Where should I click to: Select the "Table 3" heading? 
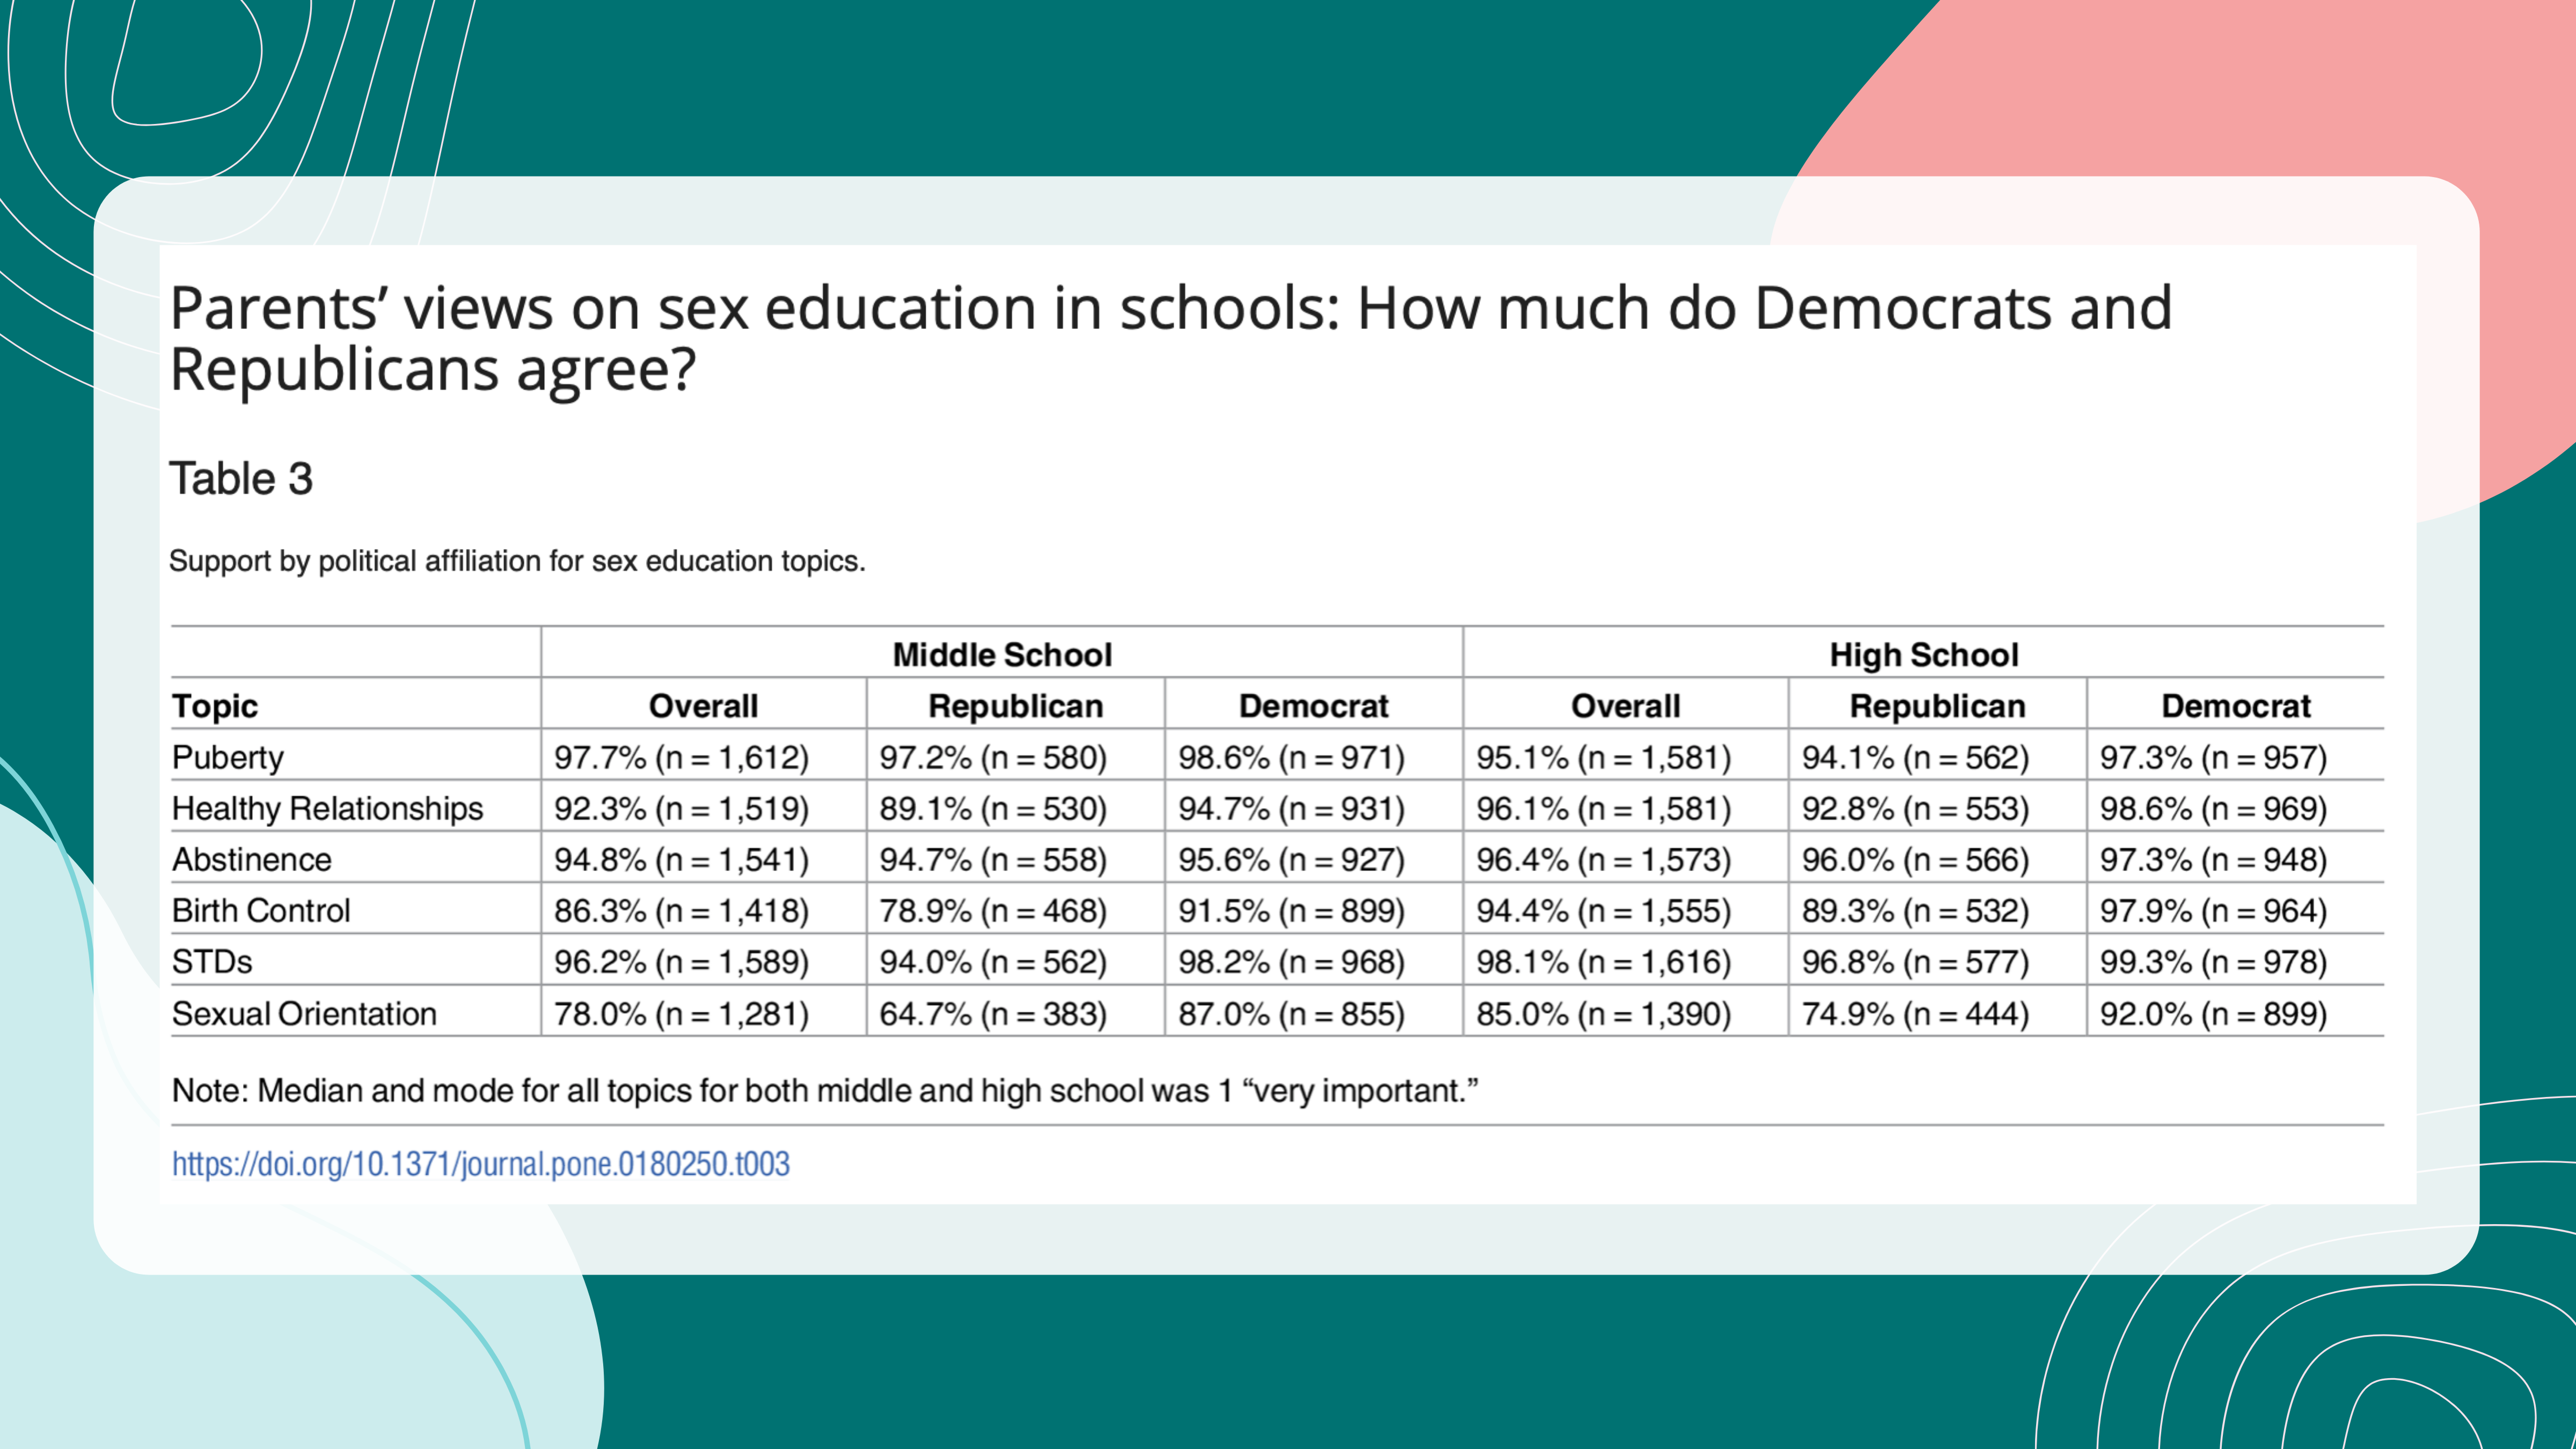pos(241,478)
